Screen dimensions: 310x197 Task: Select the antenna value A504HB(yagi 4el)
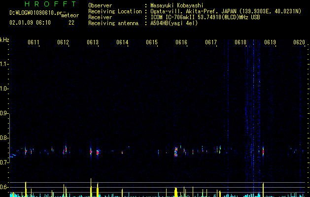(174, 23)
